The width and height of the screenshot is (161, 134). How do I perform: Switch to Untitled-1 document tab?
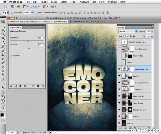[87, 22]
